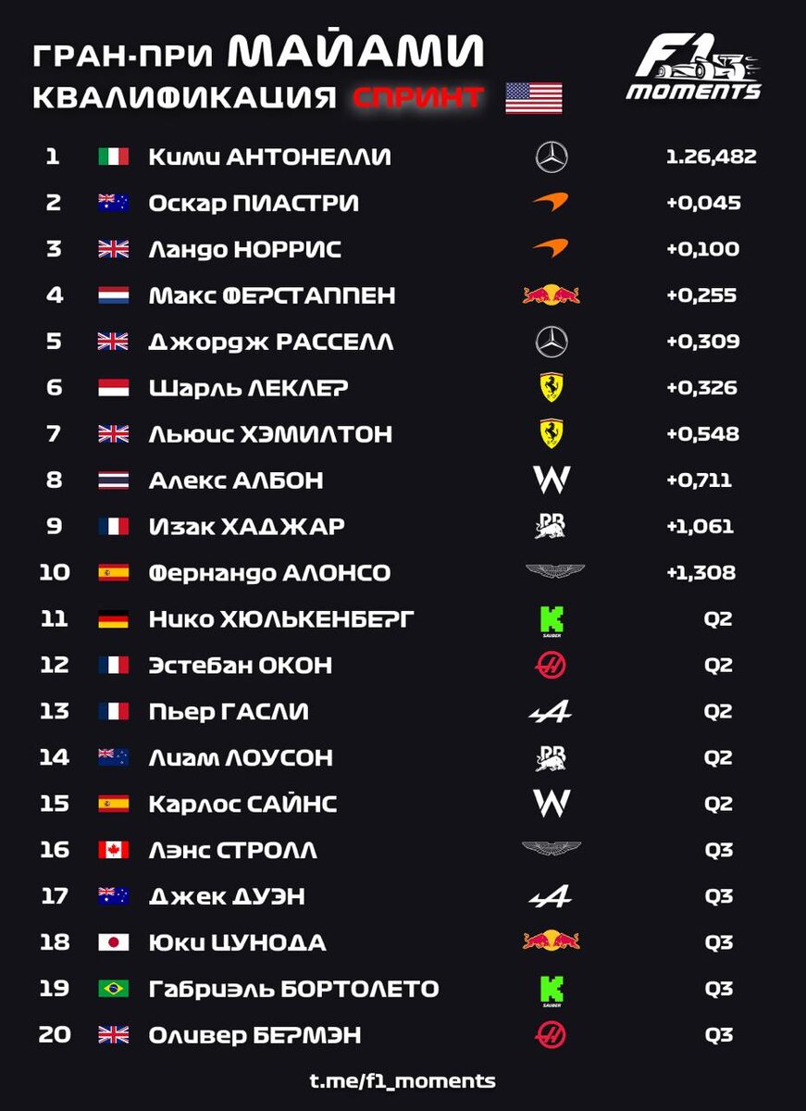806x1111 pixels.
Task: Click Mercedes logo next to Кими Антонелли
Action: click(552, 156)
